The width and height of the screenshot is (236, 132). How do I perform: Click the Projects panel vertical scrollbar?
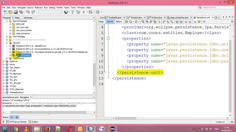coord(94,74)
